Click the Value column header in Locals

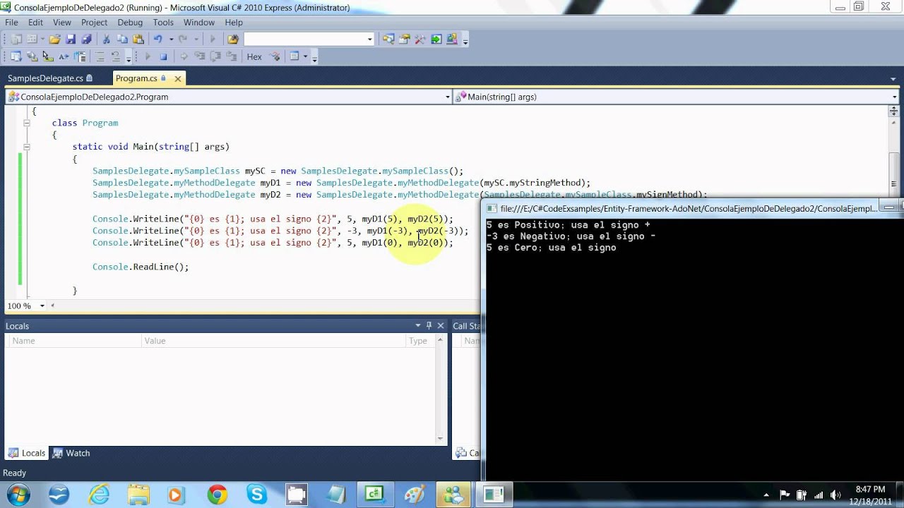pyautogui.click(x=272, y=341)
